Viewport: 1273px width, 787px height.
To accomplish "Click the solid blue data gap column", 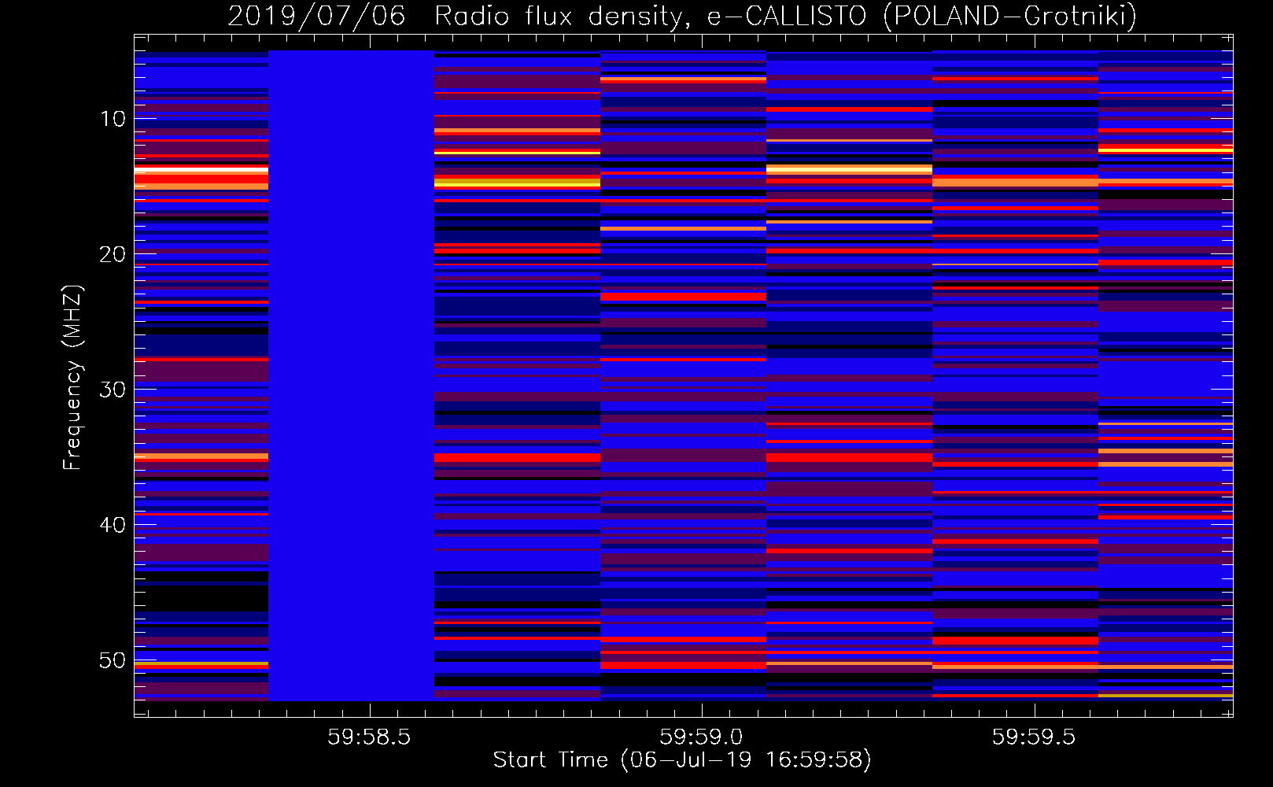I will pyautogui.click(x=352, y=375).
